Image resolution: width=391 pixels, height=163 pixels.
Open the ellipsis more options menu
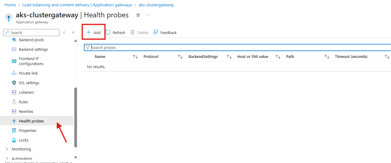(148, 15)
